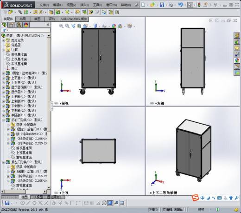The width and height of the screenshot is (241, 213).
Task: Click the Display Style cube icon
Action: pyautogui.click(x=95, y=26)
